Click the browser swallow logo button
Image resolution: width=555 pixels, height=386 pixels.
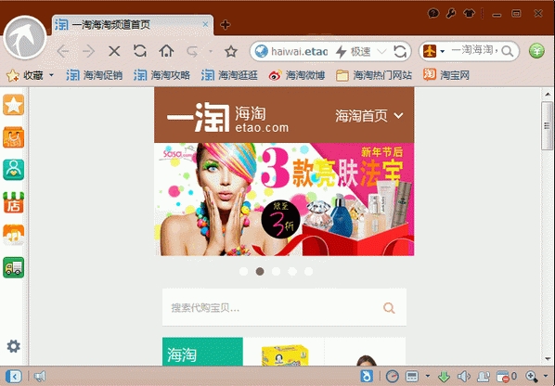25,37
